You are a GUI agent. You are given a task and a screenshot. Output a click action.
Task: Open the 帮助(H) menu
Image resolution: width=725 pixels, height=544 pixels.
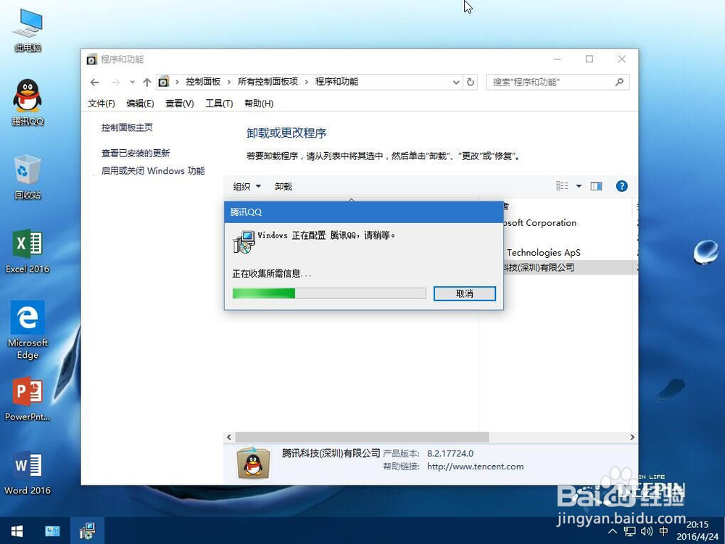[259, 104]
